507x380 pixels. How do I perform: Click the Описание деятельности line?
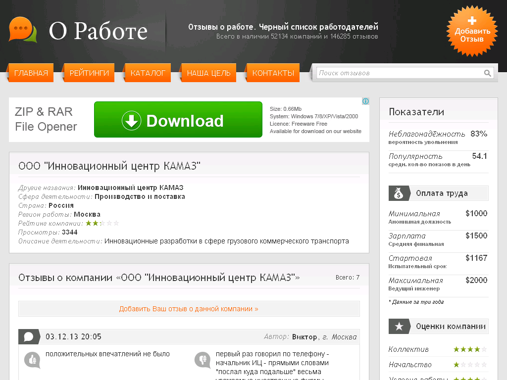[x=184, y=241]
